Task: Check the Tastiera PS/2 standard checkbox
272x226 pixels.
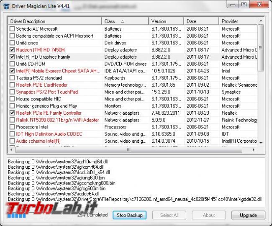Action: click(x=12, y=78)
